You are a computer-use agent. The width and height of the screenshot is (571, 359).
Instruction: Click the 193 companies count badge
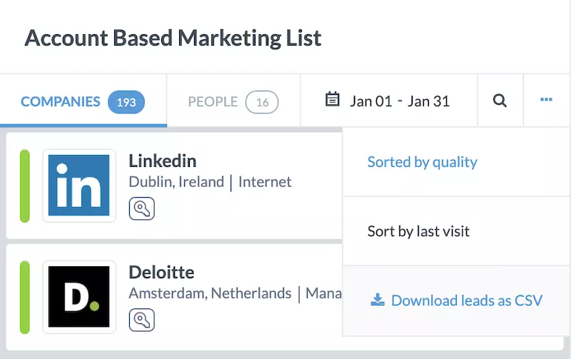(x=126, y=102)
